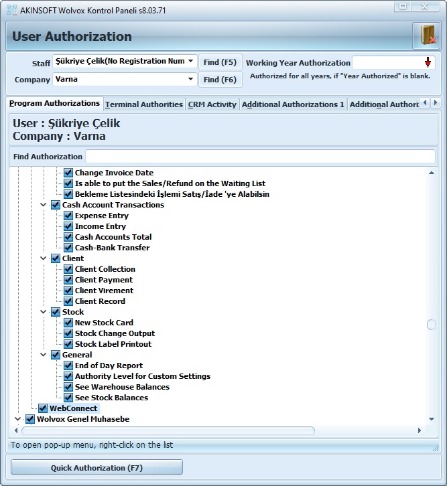This screenshot has height=486, width=447.
Task: Click horizontal scrollbar right arrow
Action: (x=420, y=430)
